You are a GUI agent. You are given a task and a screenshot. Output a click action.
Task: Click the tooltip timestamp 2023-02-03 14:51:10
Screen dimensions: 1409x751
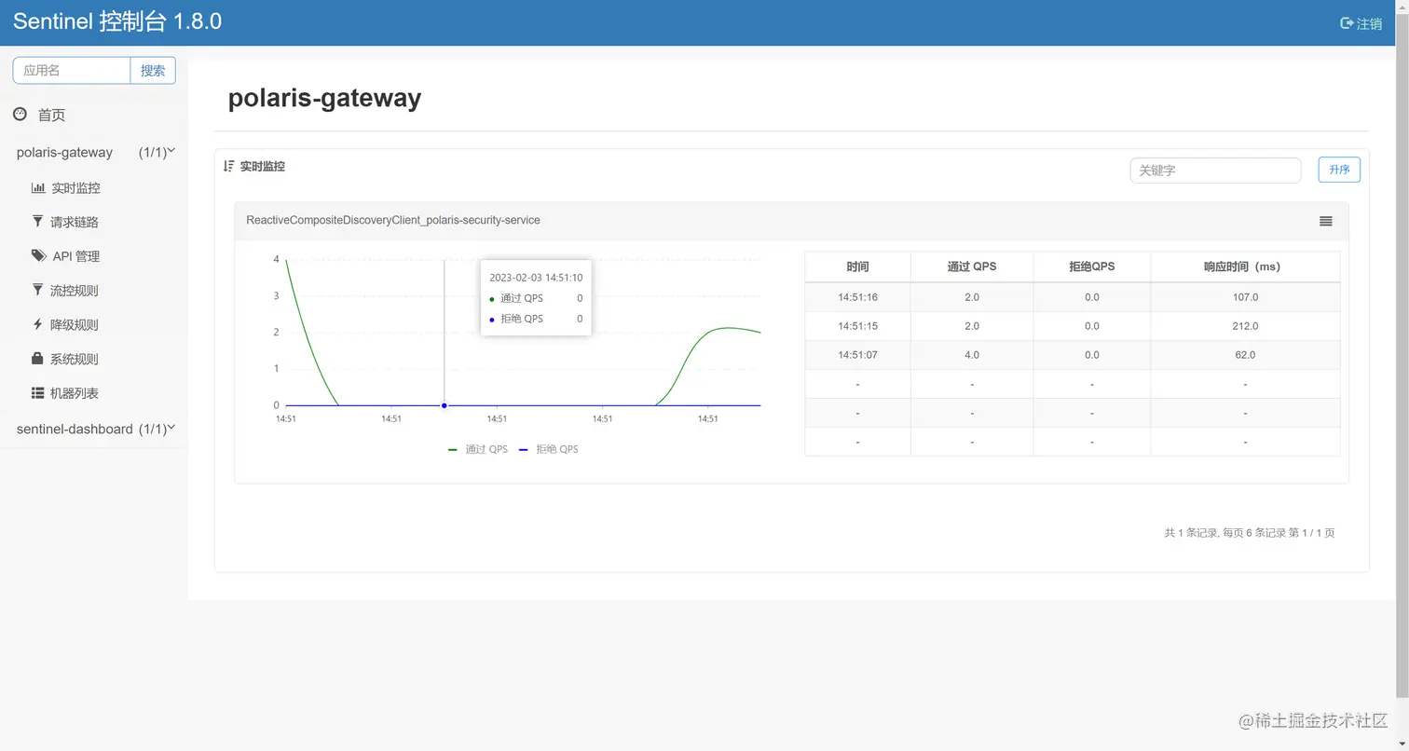click(536, 278)
